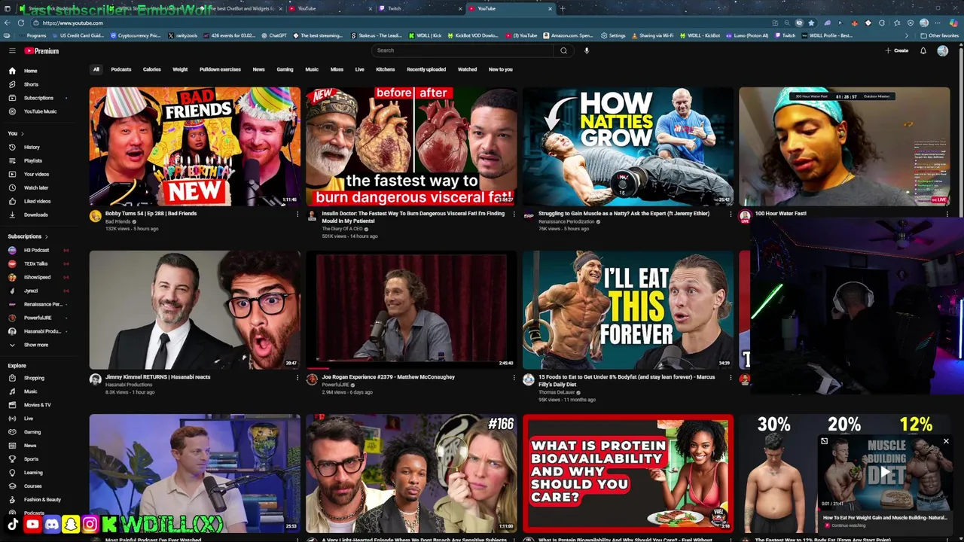Open more options for Jimmy Kimmel RETURNS video

pos(297,377)
